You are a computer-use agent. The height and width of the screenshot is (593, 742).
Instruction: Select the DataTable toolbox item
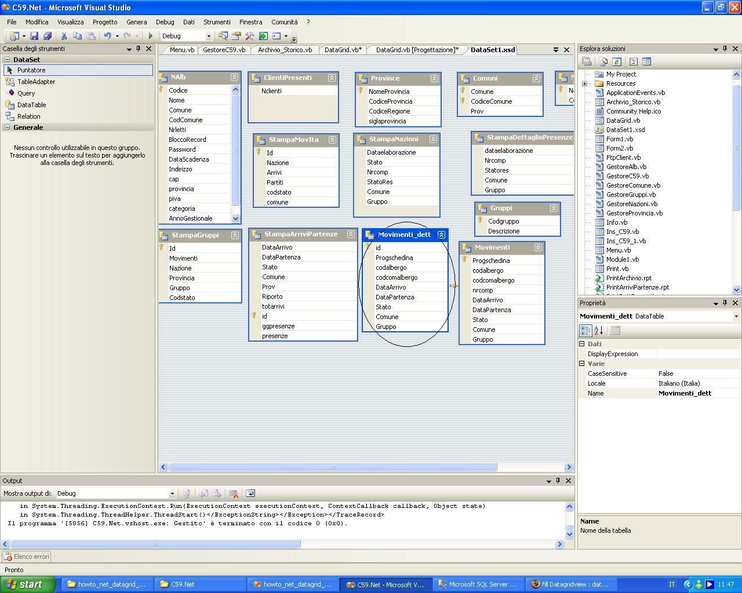pos(31,105)
